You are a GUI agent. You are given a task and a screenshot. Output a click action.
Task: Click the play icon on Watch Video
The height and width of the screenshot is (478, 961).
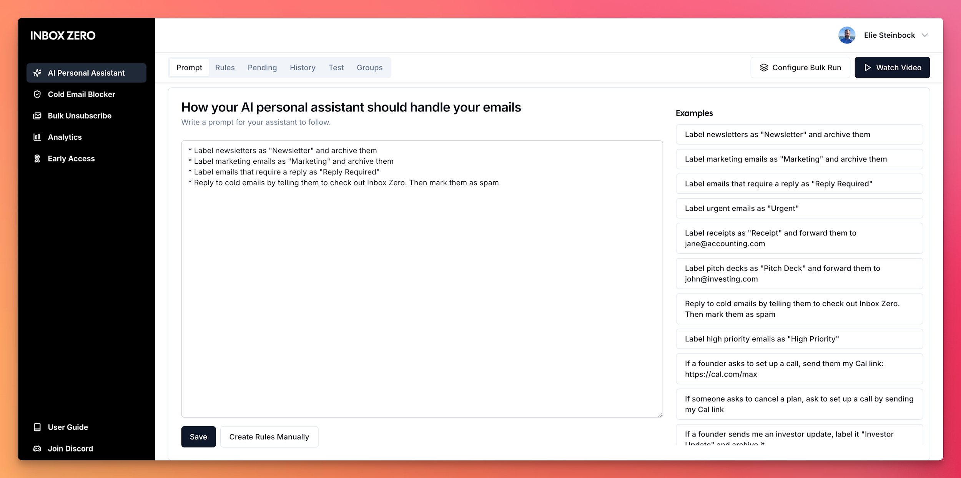(x=868, y=67)
